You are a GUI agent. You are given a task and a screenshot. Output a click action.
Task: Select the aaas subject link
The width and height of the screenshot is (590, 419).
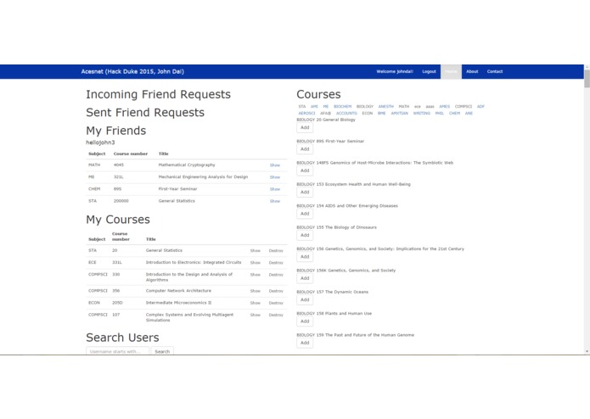coord(430,106)
